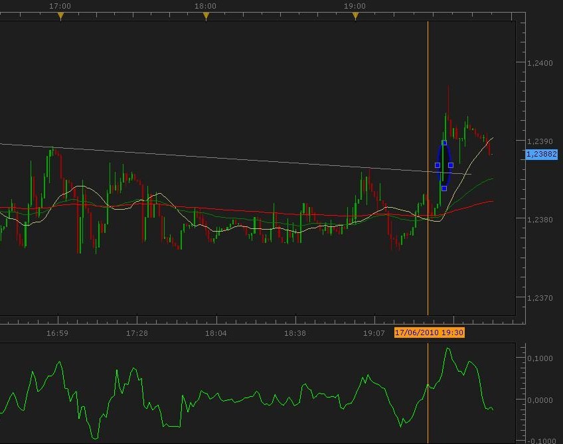563x444 pixels.
Task: Click the 1,2400 price axis label
Action: (x=540, y=63)
